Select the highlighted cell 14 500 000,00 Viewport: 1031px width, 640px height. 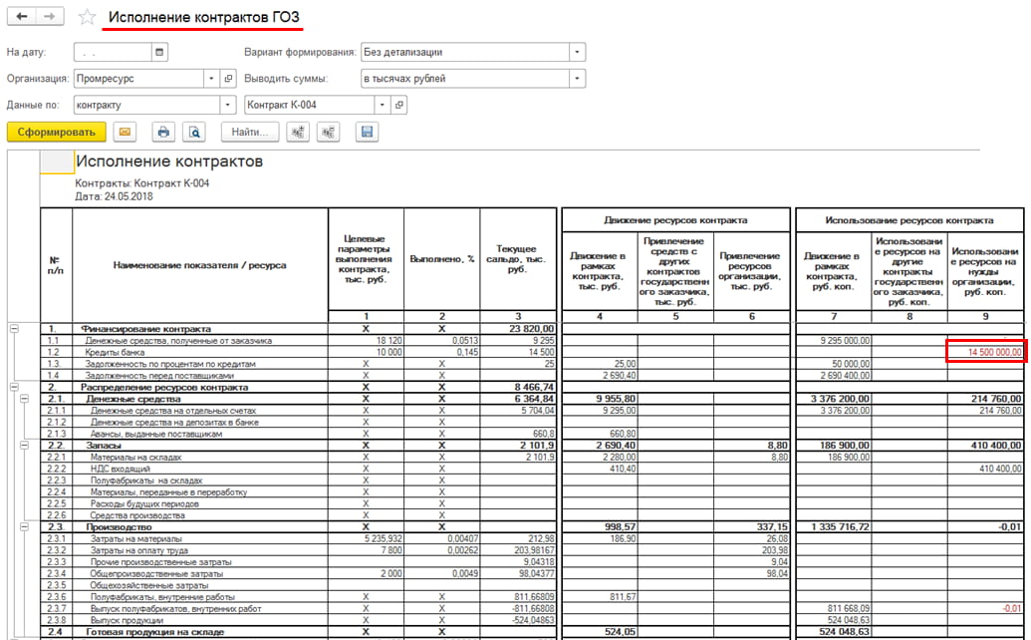985,352
